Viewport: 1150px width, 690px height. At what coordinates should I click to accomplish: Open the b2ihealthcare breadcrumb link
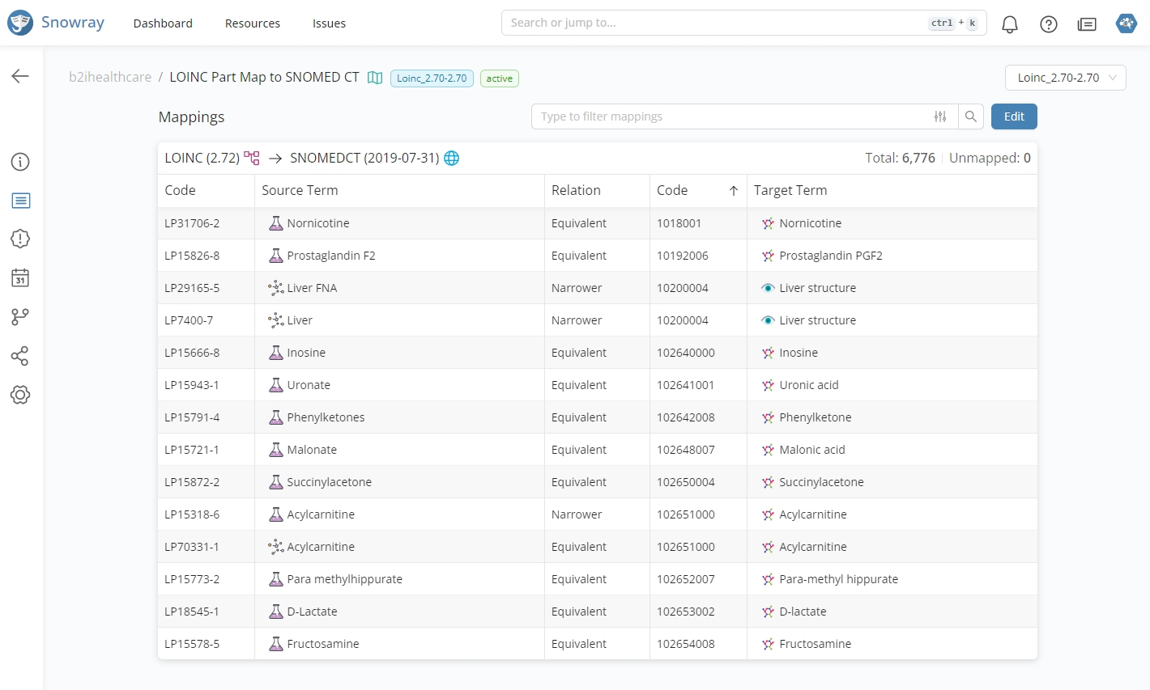click(x=110, y=77)
